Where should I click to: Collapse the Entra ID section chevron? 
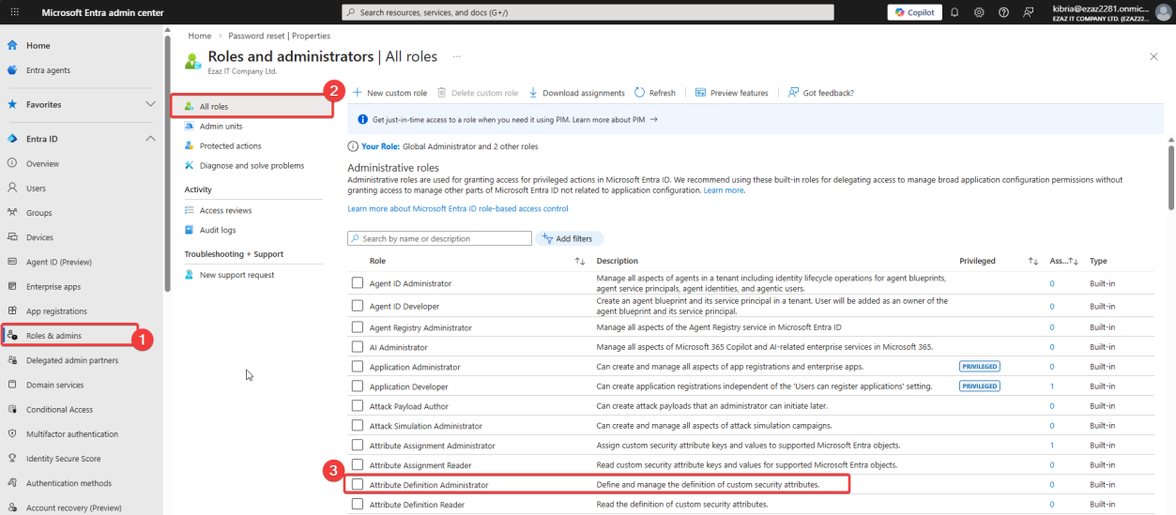[x=150, y=139]
